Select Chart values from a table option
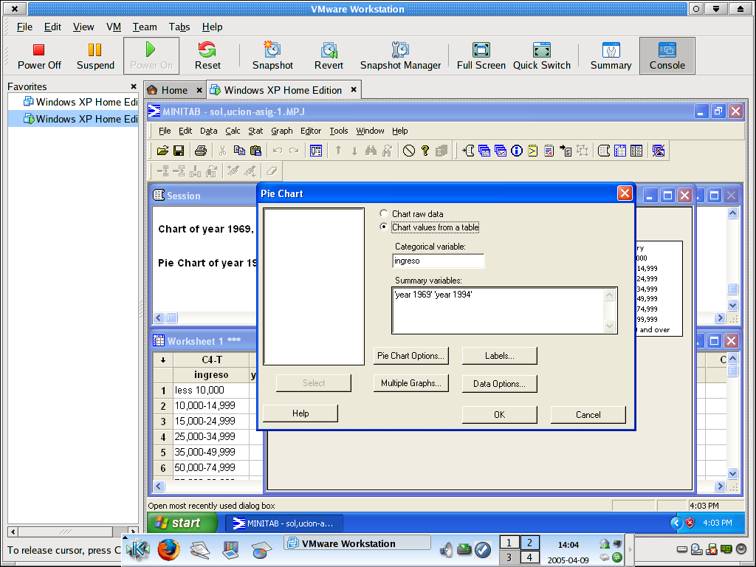Viewport: 756px width, 567px height. (x=384, y=227)
